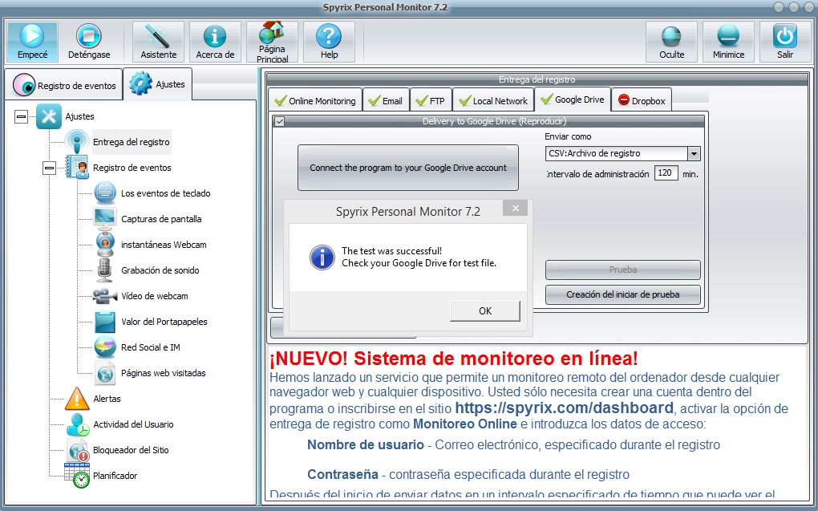Click the Salir power button

785,42
